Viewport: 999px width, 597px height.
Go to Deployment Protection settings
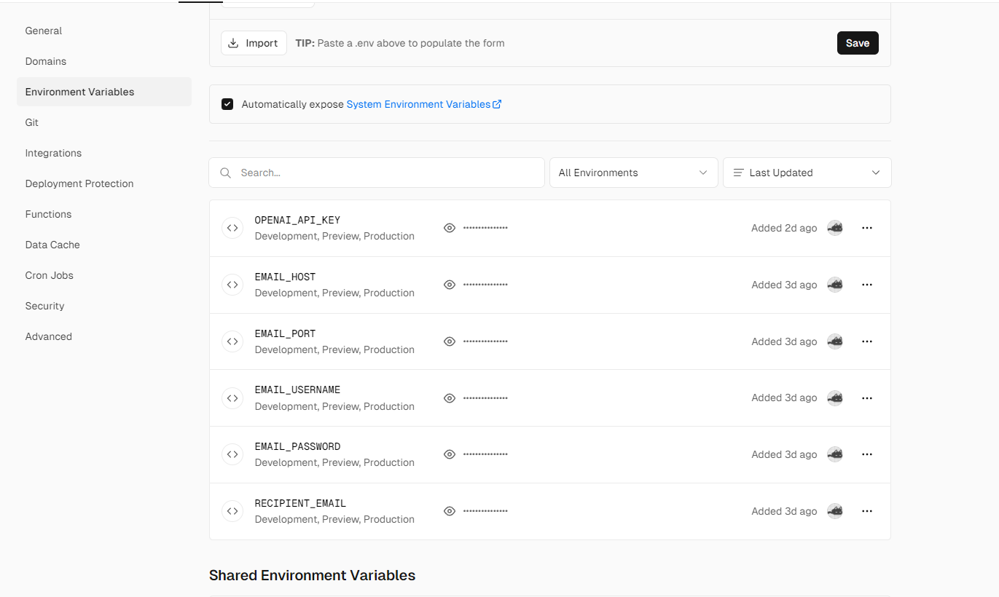(x=79, y=183)
